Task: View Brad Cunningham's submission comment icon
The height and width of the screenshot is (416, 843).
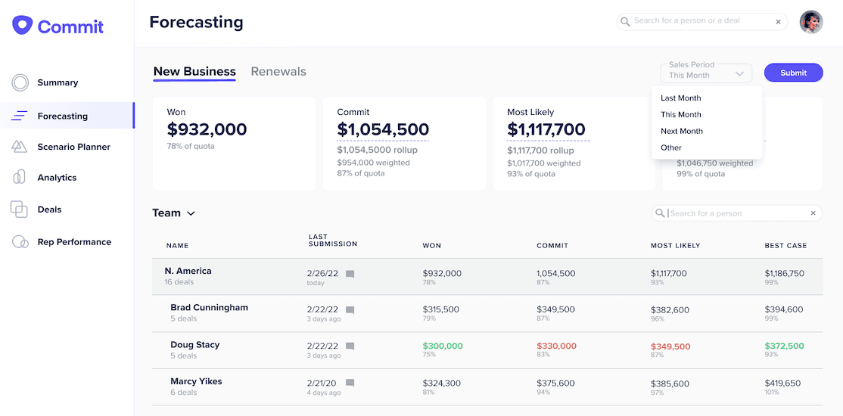Action: click(350, 310)
